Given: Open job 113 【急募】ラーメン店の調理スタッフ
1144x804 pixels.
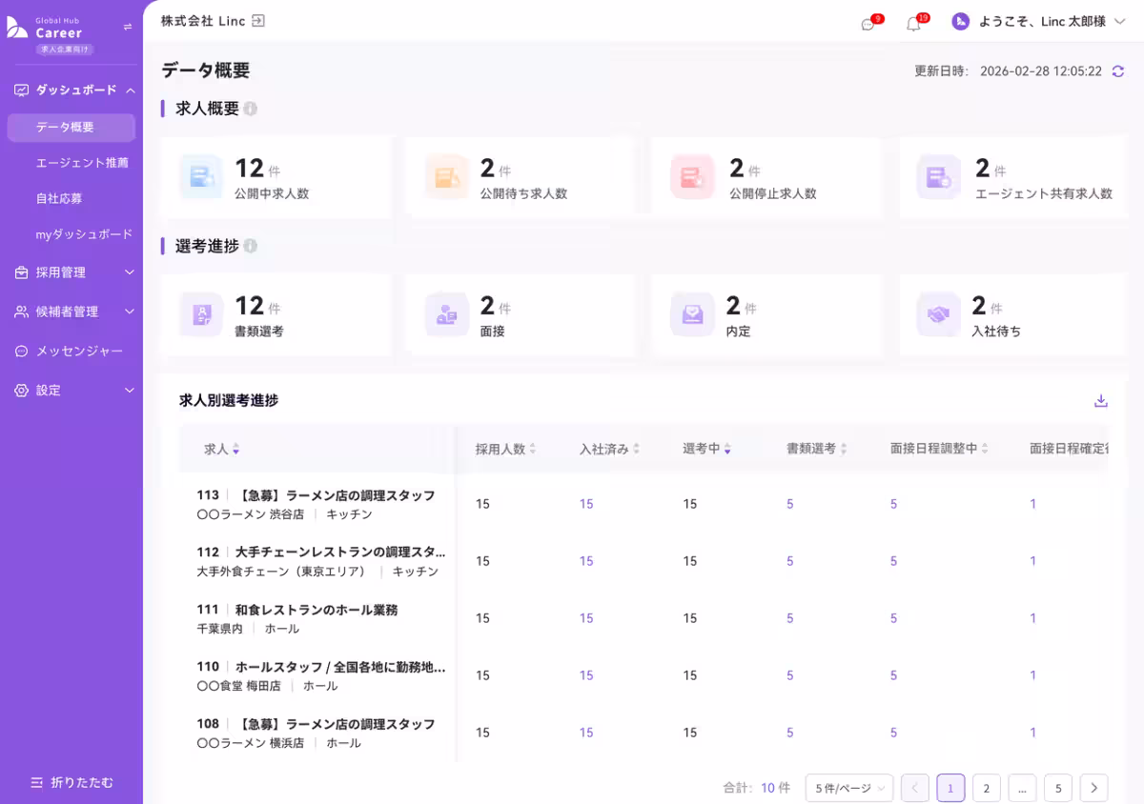Looking at the screenshot, I should point(316,495).
